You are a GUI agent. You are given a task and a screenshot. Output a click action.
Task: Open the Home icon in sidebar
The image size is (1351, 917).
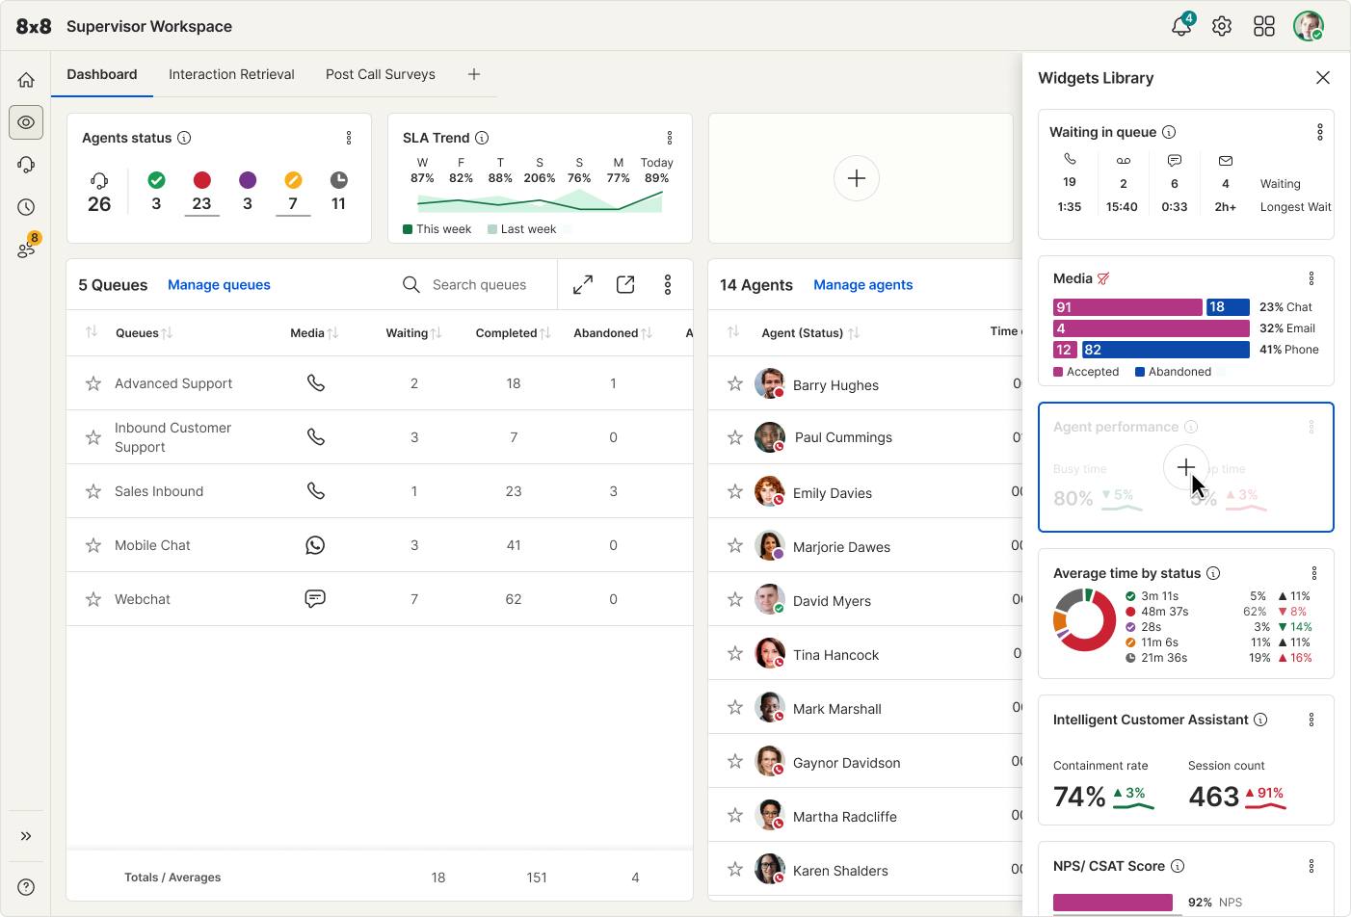[26, 80]
